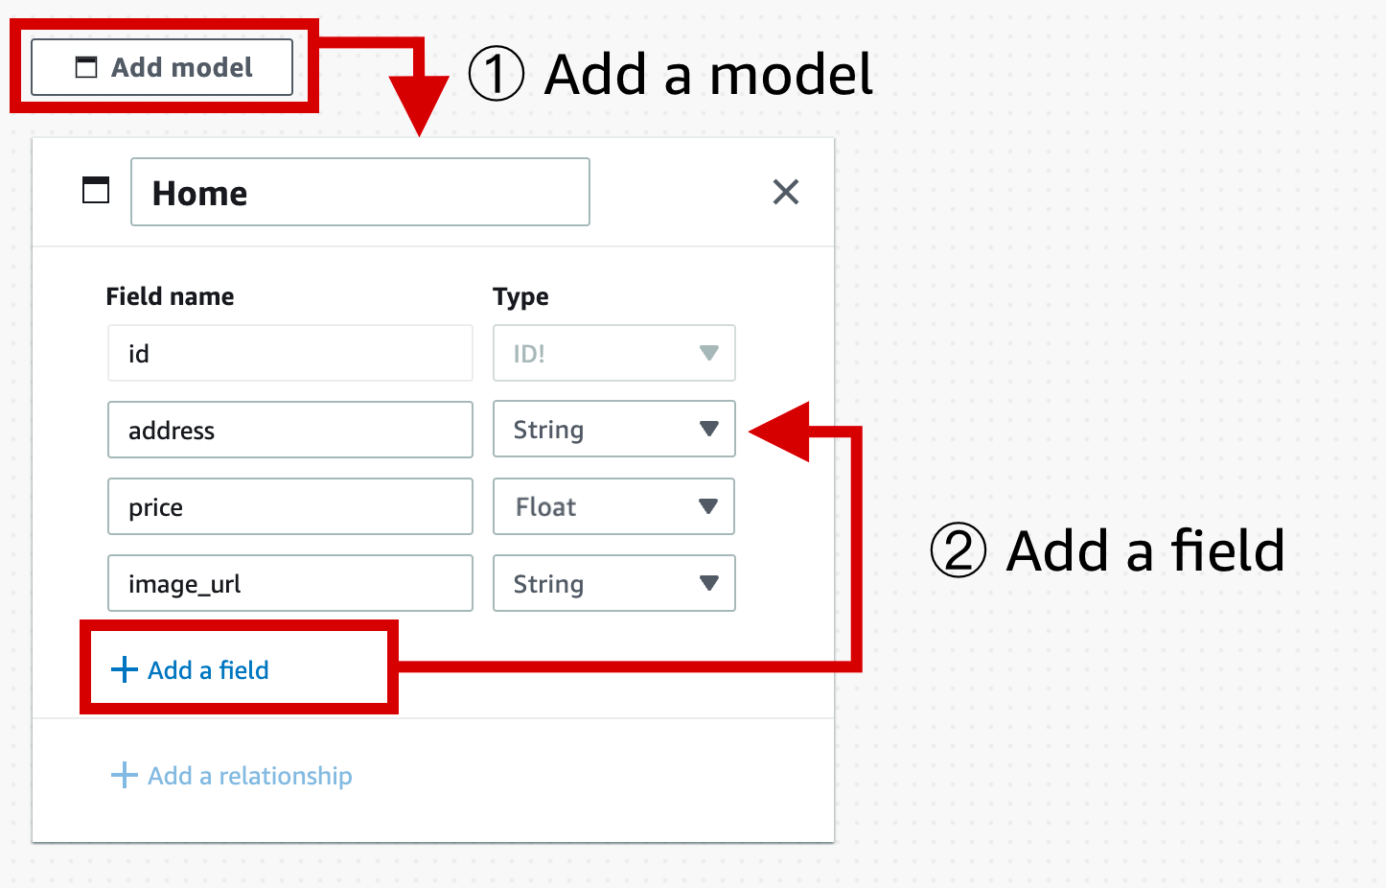Expand the Float type dropdown for price
The height and width of the screenshot is (888, 1386).
click(614, 506)
